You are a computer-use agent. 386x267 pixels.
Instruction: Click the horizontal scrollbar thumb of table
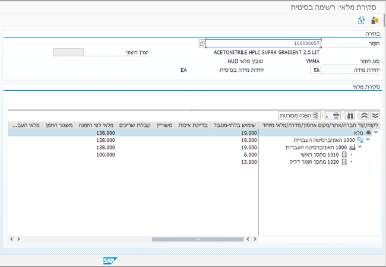tap(198, 239)
